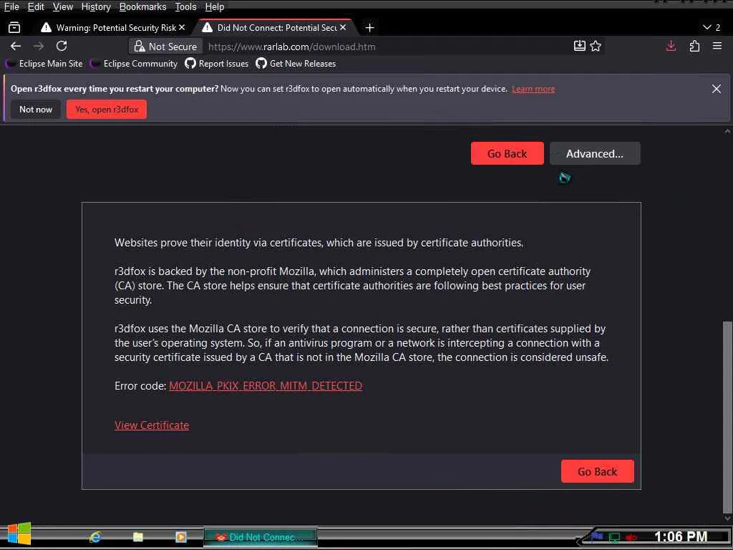Viewport: 733px width, 550px height.
Task: Open the Tools menu
Action: pyautogui.click(x=185, y=7)
